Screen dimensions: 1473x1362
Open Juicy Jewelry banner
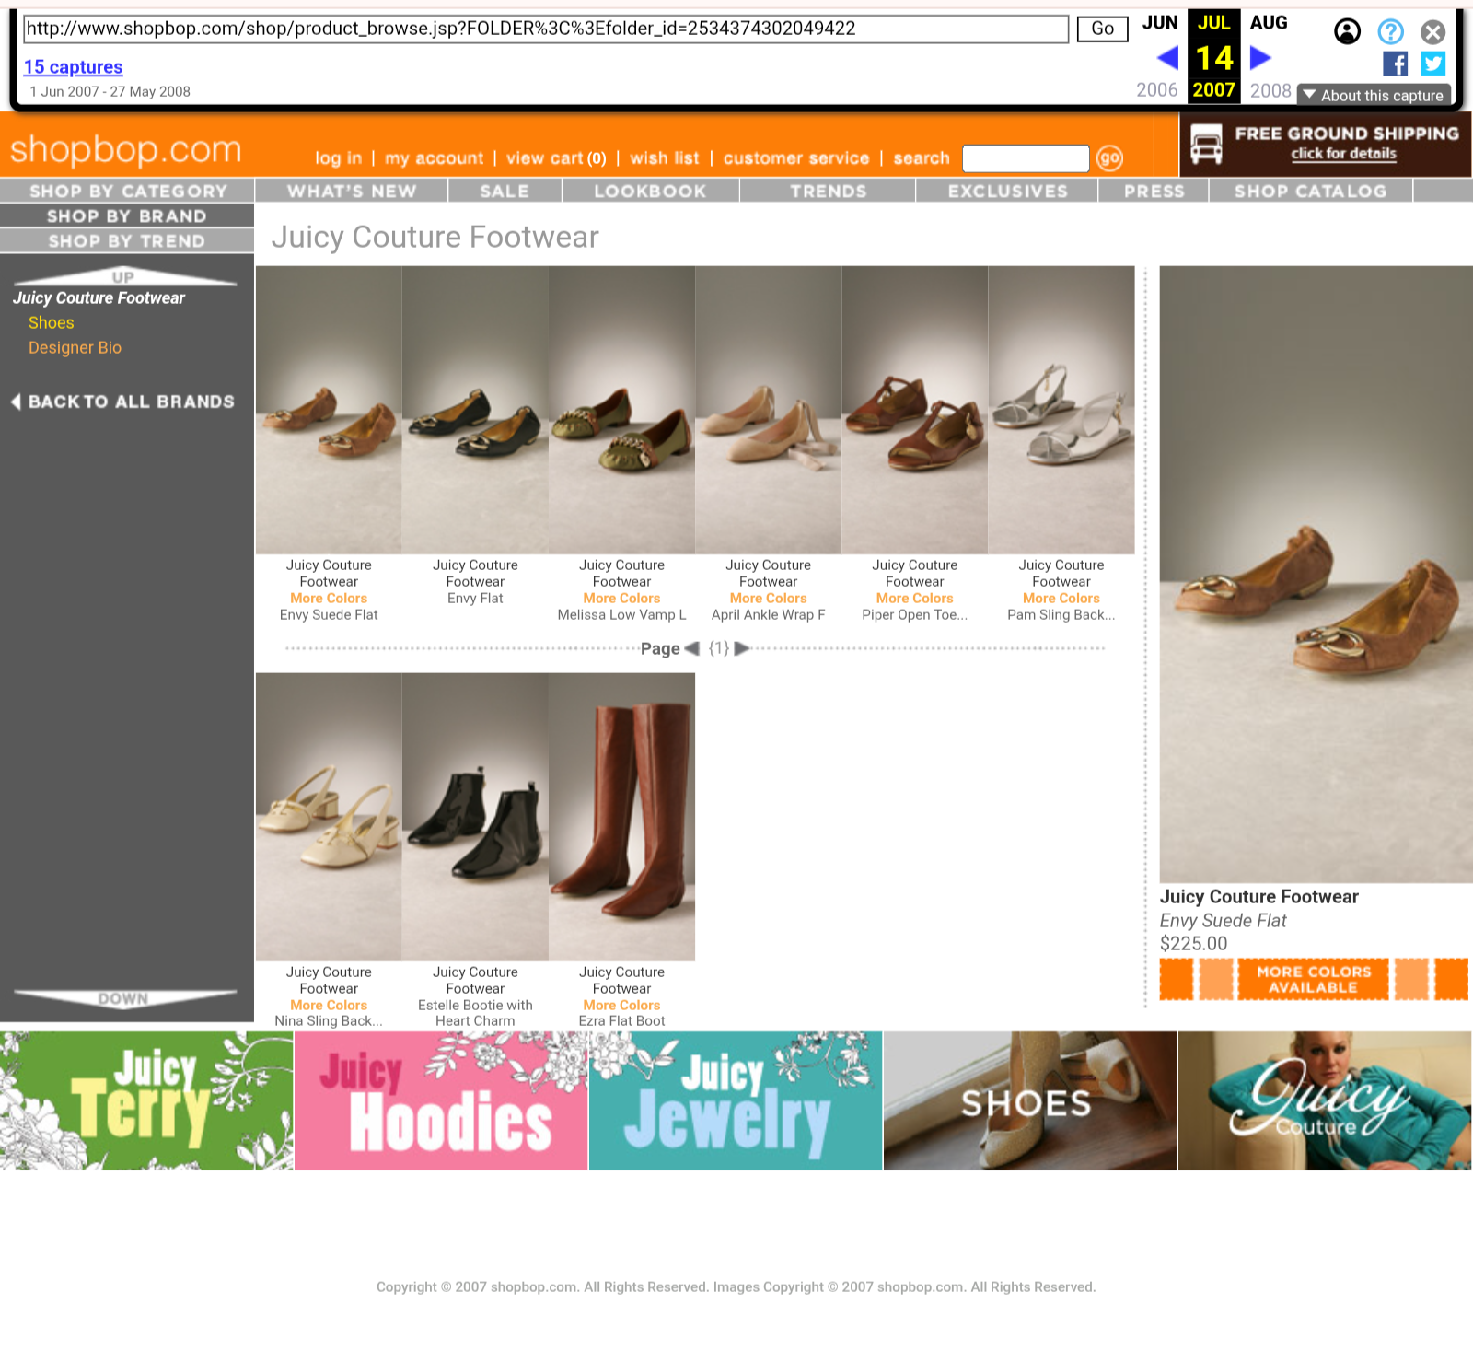(736, 1100)
